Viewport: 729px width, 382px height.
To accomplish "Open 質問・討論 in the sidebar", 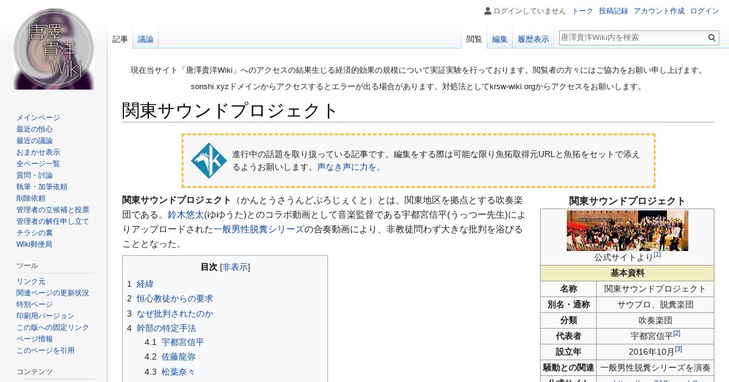I will [35, 175].
